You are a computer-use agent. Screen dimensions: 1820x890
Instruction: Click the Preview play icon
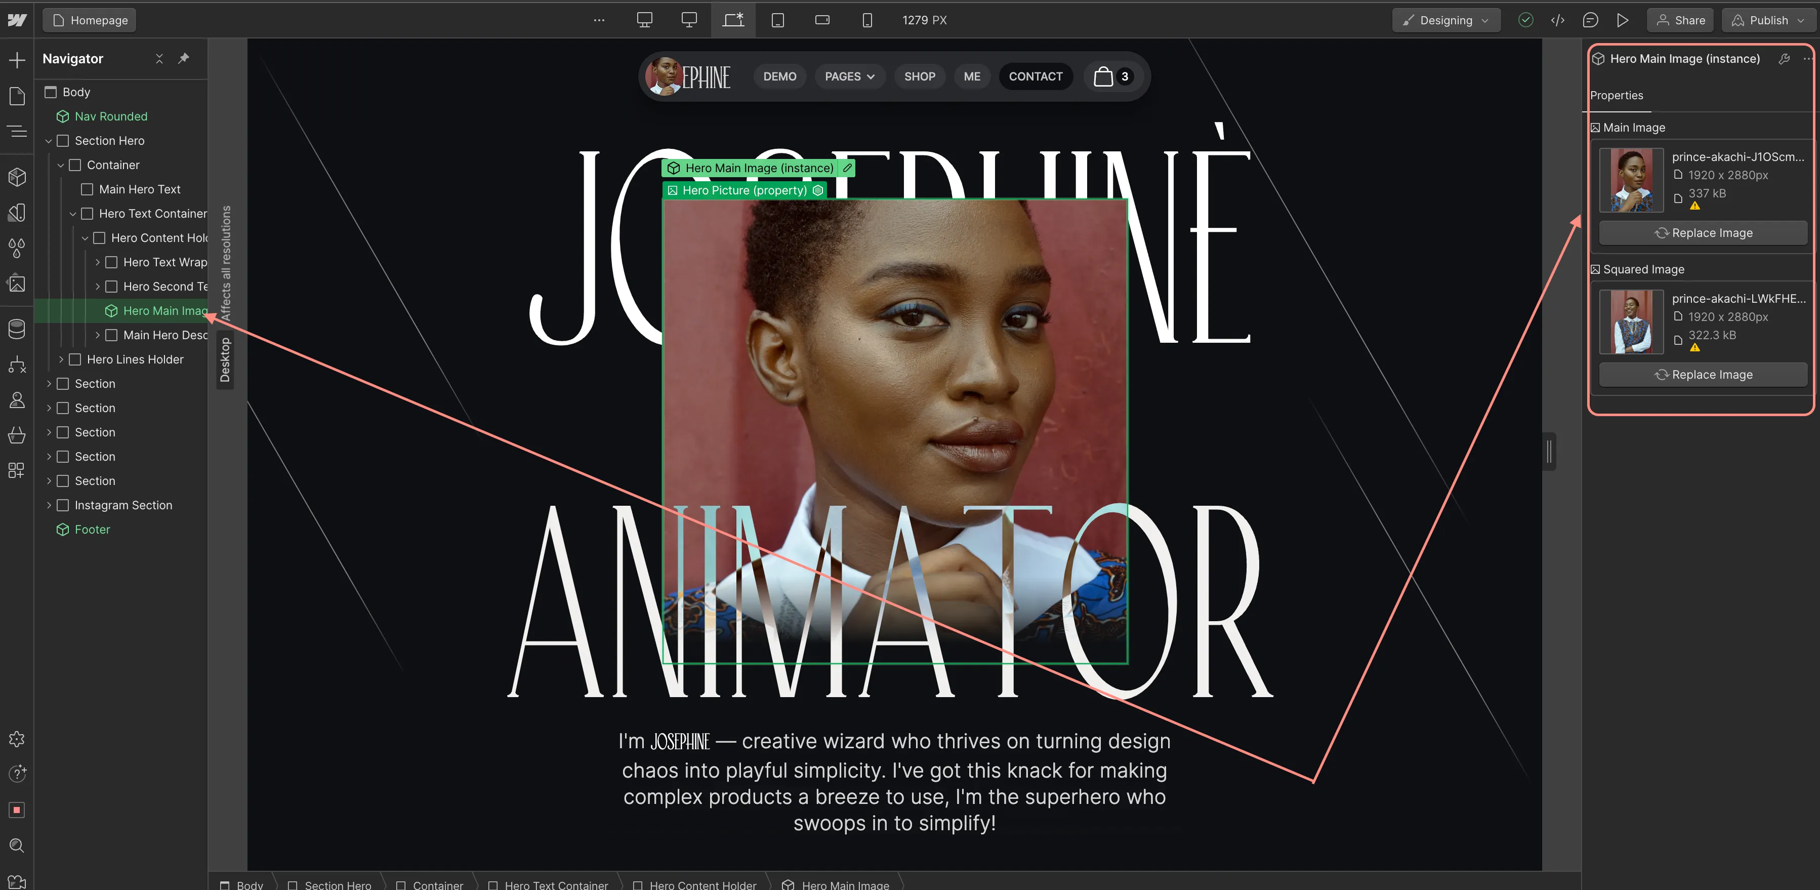point(1623,20)
